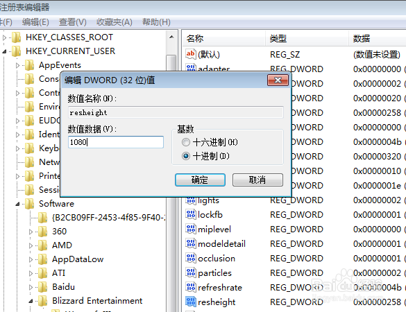406x312 pixels.
Task: Expand the AMD tree node
Action: 31,245
